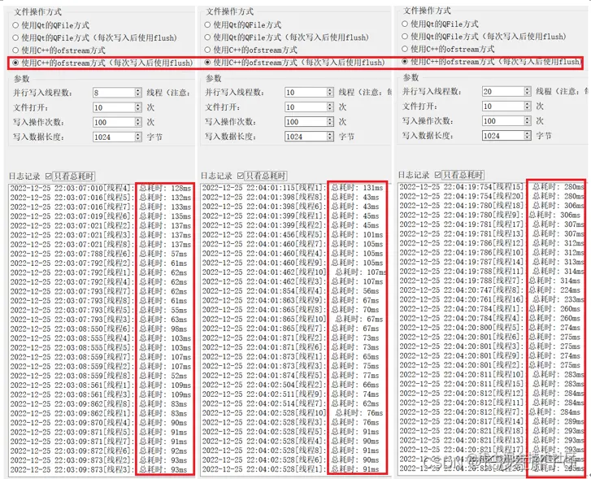
Task: Click 文件打开 stepper arrows in the 10-thread panel
Action: pyautogui.click(x=331, y=107)
